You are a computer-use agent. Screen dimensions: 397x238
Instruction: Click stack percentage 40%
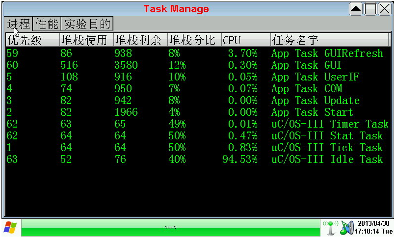click(x=177, y=159)
